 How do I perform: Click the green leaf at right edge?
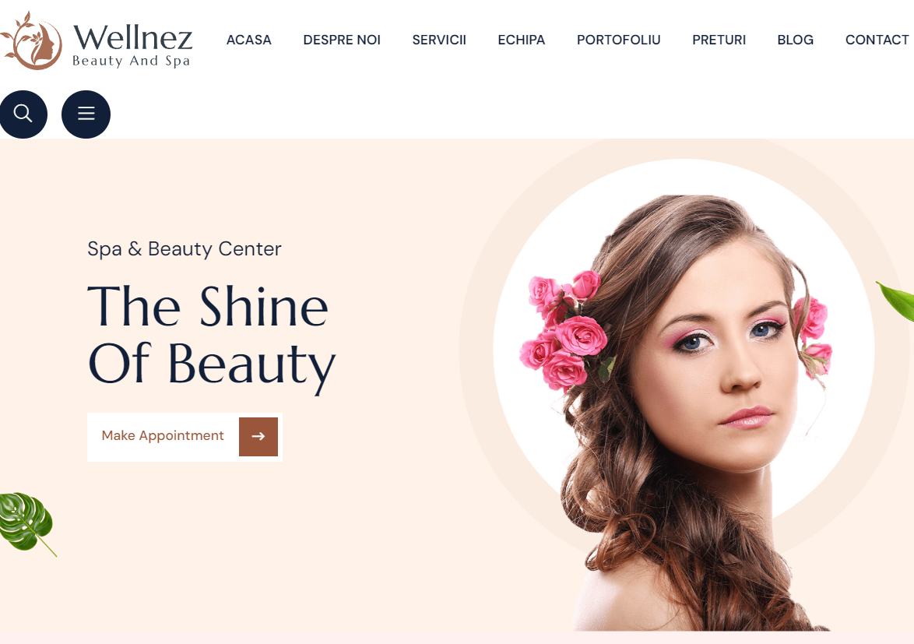coord(897,301)
